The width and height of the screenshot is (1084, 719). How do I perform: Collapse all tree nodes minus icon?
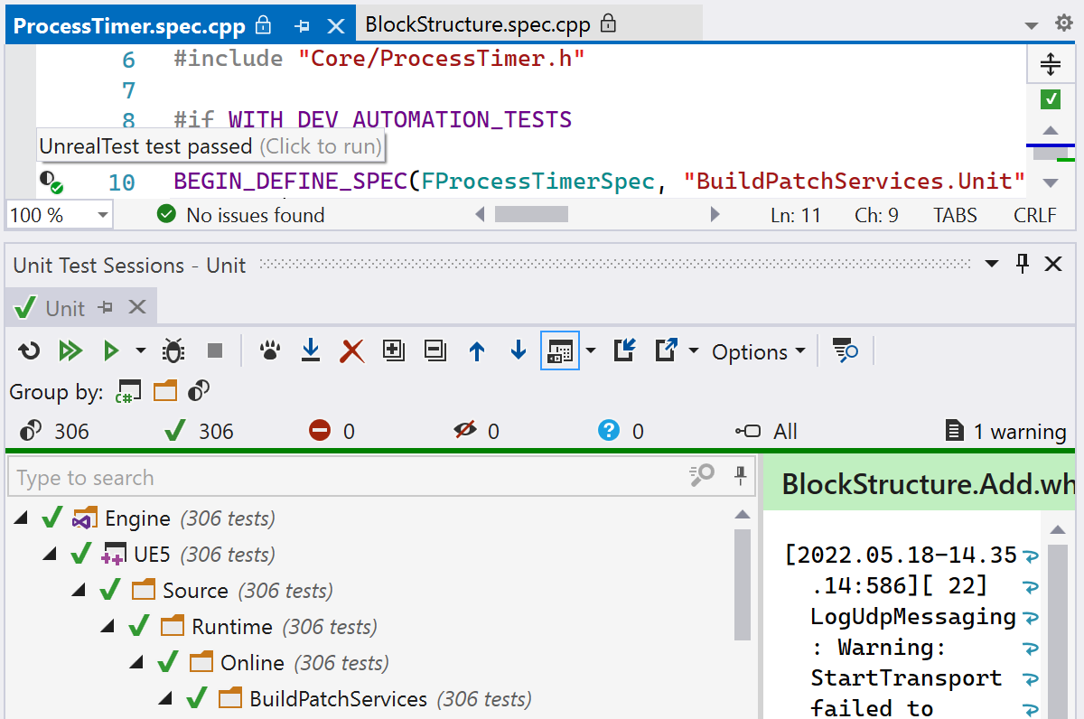tap(435, 351)
